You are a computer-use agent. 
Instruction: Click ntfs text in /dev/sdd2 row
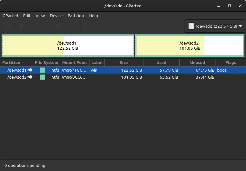(x=55, y=77)
